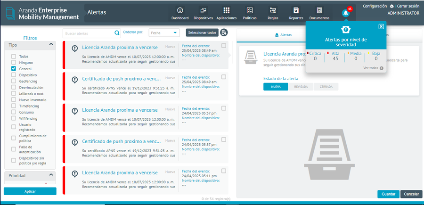Check the Cumplimiento de política checkbox
The height and width of the screenshot is (205, 424).
(x=13, y=138)
